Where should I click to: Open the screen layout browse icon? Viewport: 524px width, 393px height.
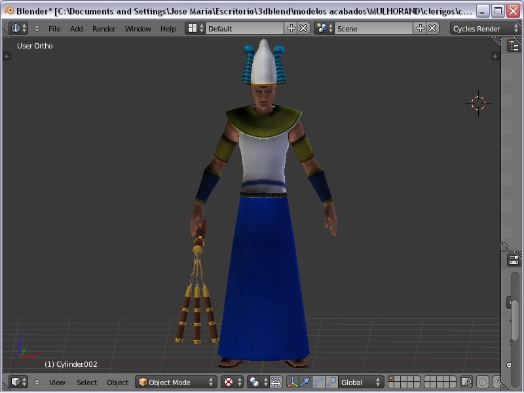tap(195, 28)
